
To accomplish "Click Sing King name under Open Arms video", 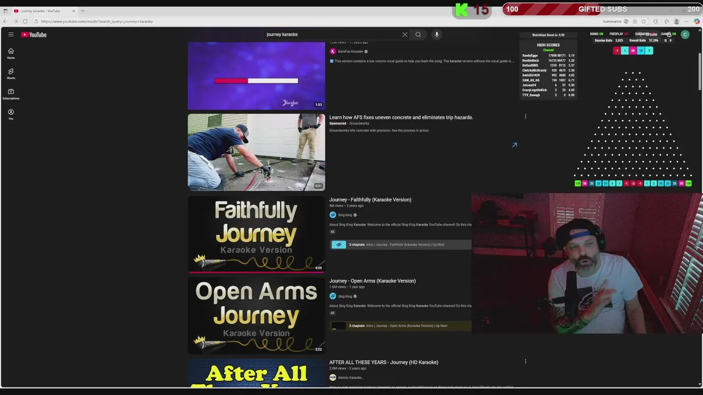I will click(345, 296).
